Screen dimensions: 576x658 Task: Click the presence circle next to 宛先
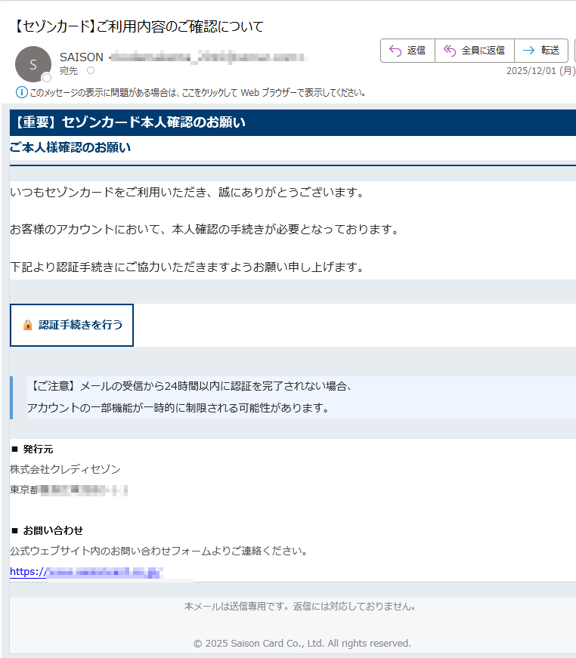click(91, 70)
